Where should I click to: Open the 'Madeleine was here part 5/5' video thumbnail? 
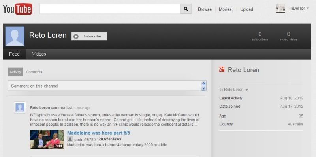[x=47, y=139]
